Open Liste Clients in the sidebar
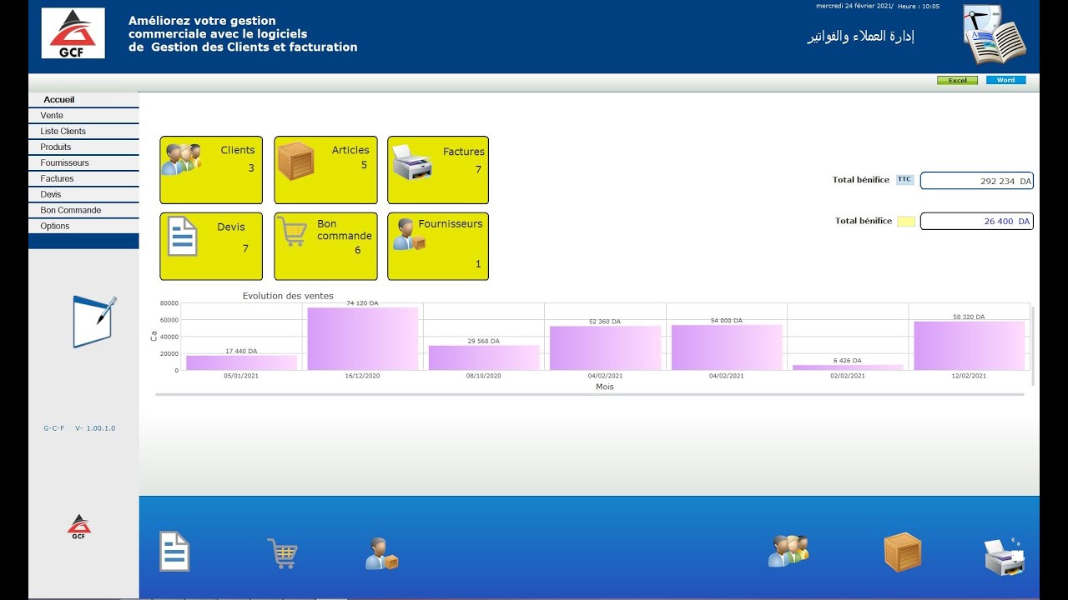Viewport: 1068px width, 600px height. pos(83,132)
